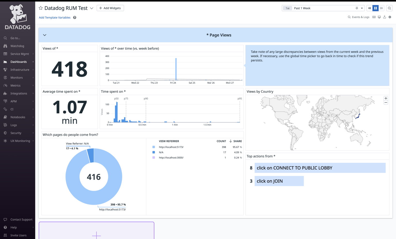Open Events & Logs search
The width and height of the screenshot is (396, 239).
click(358, 17)
